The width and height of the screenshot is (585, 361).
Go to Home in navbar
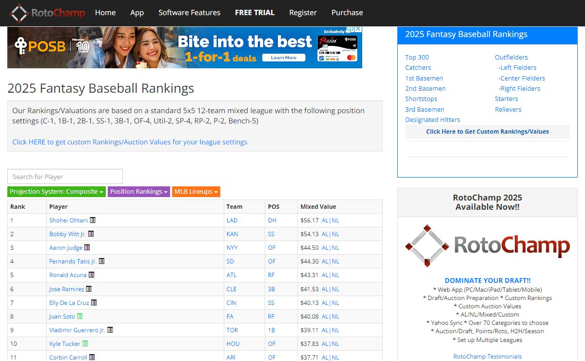(x=105, y=13)
